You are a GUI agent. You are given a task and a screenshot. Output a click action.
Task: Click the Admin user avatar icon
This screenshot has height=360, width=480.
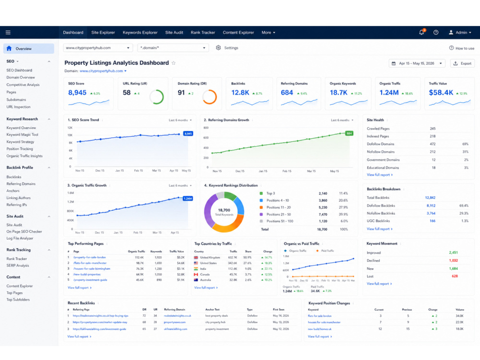451,33
